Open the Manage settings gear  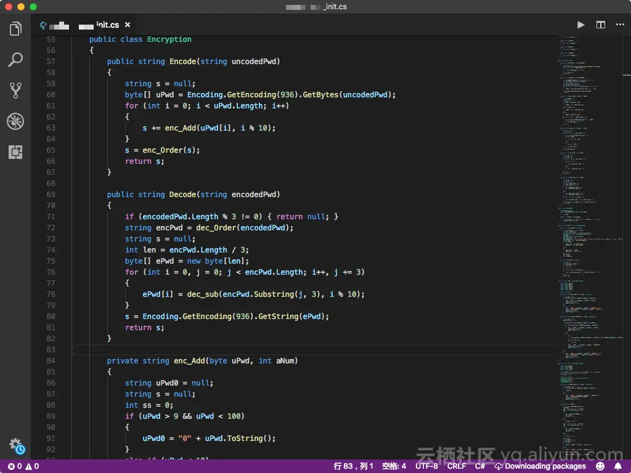(x=15, y=445)
